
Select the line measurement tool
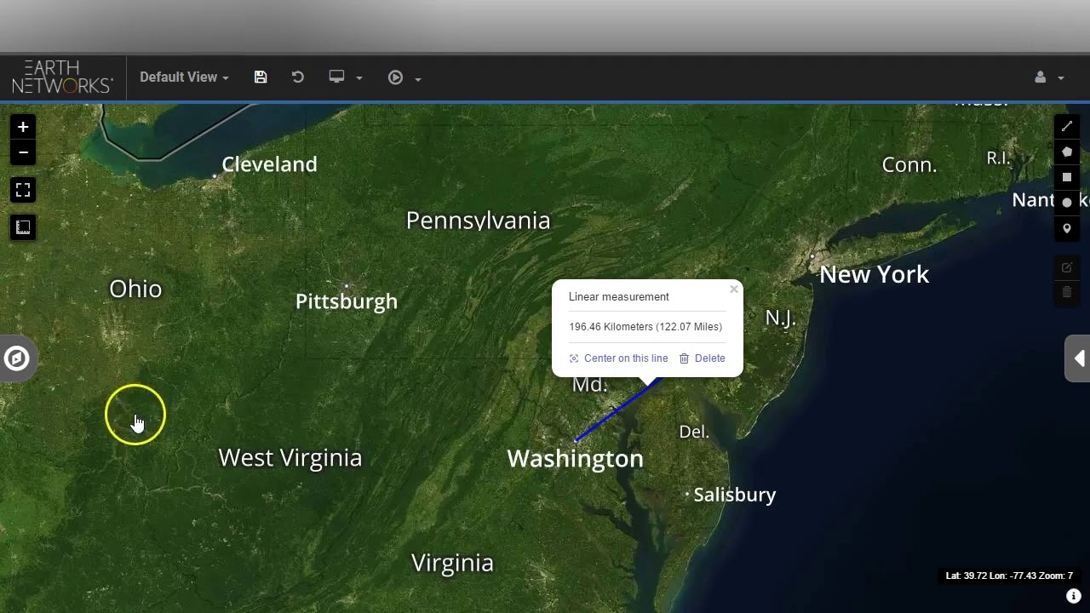(1067, 126)
